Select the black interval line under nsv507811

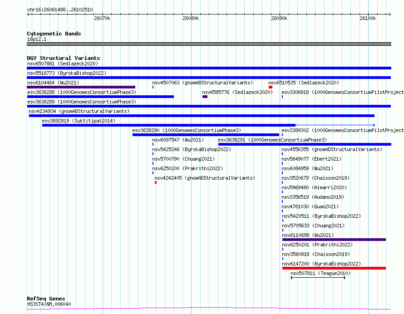pos(318,278)
